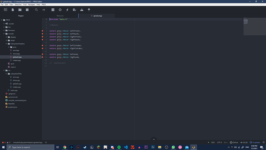The height and width of the screenshot is (150, 266).
Task: Click the pin-shaped last toolbar icon
Action: coord(89,10)
